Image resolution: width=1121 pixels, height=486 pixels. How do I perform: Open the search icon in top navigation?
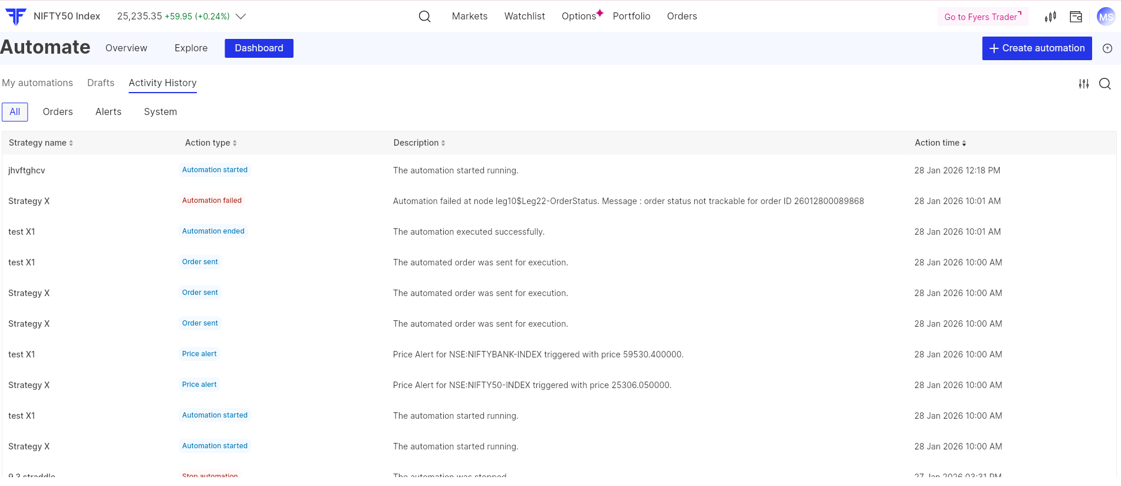(424, 17)
